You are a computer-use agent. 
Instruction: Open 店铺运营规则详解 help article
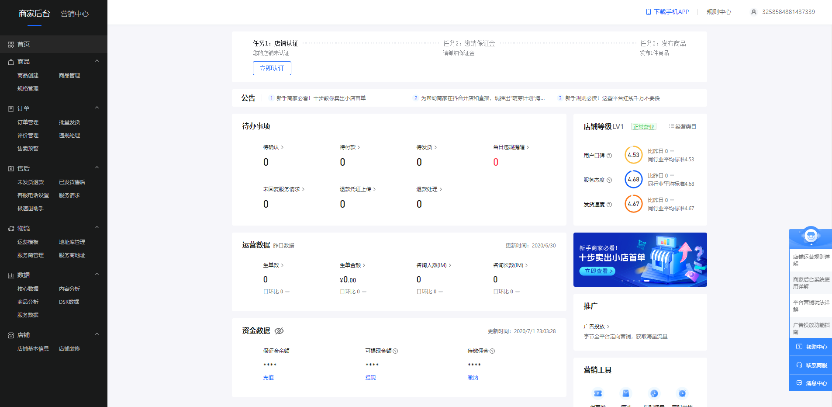tap(811, 260)
